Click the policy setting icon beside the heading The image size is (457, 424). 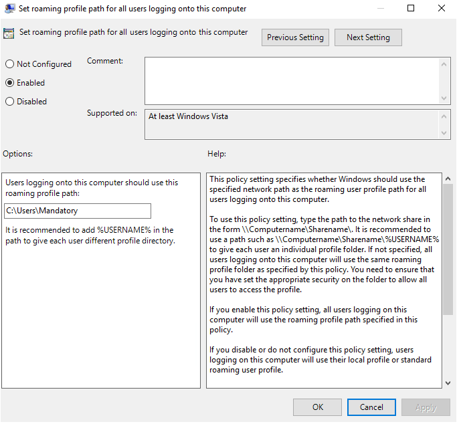(x=9, y=33)
